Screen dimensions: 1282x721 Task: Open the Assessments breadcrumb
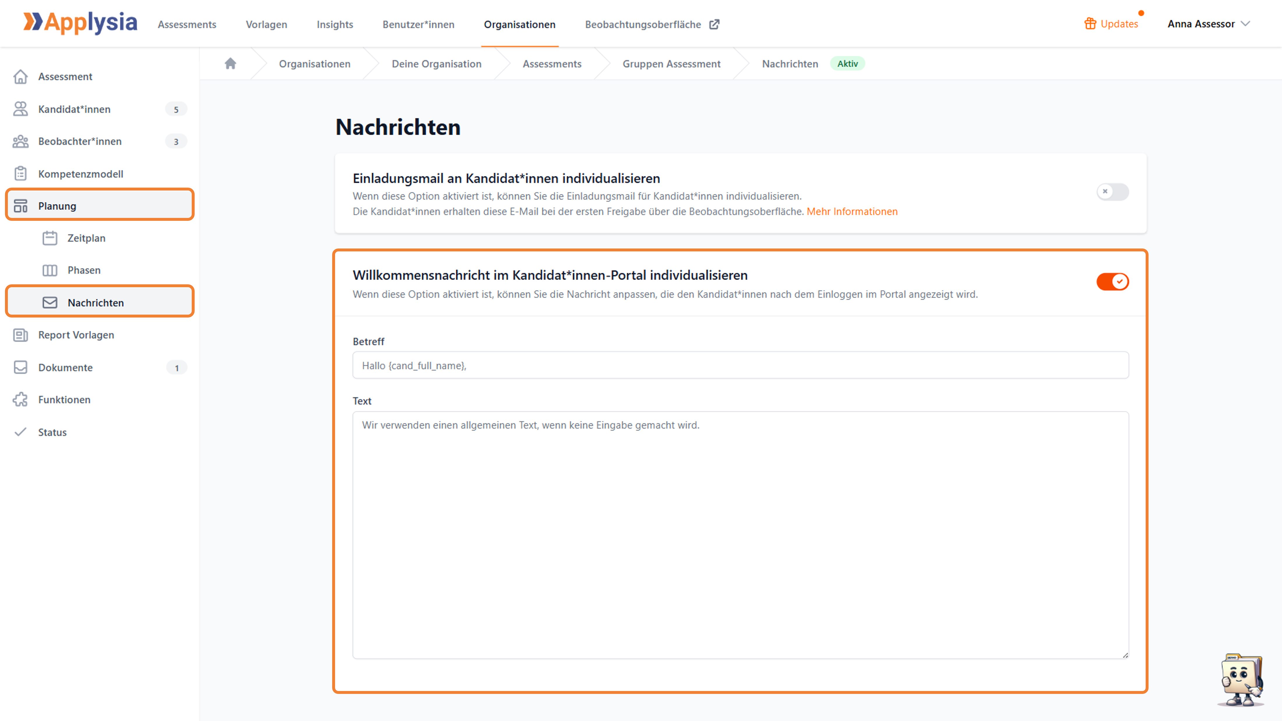point(552,64)
